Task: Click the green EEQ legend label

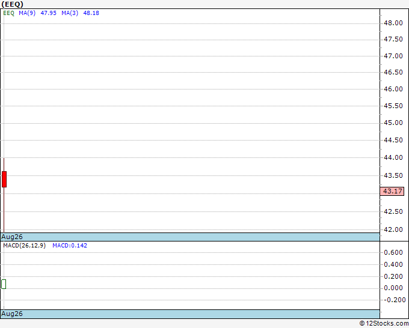Action: click(8, 13)
